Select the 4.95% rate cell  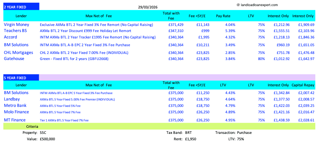[x=231, y=120]
